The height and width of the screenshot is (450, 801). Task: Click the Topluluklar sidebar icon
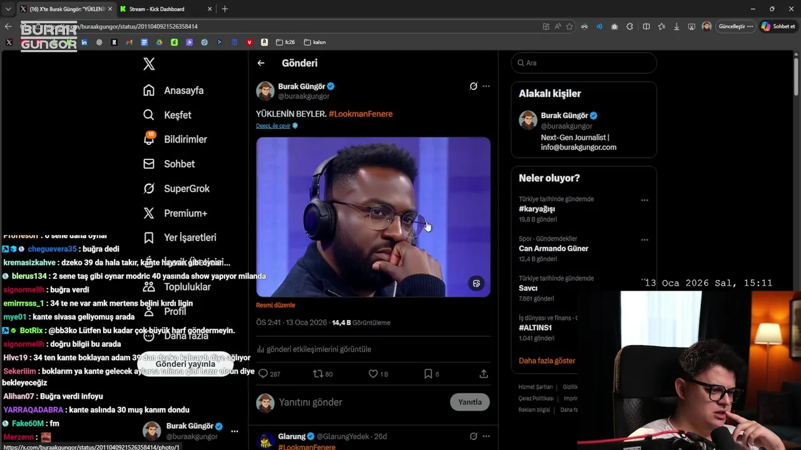coord(149,287)
